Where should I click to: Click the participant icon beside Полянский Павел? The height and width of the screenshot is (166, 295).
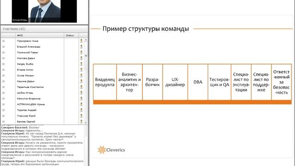click(x=81, y=53)
